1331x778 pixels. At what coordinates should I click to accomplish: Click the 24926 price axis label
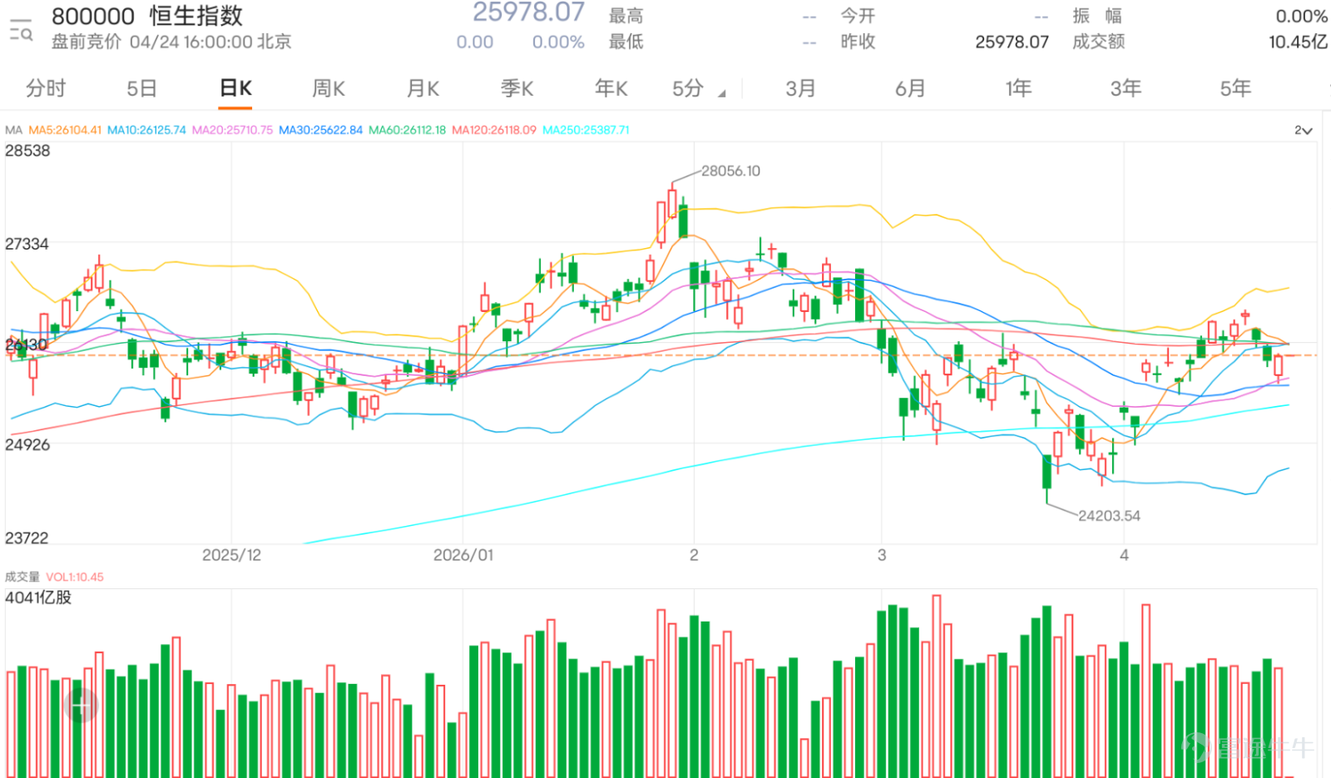coord(27,444)
